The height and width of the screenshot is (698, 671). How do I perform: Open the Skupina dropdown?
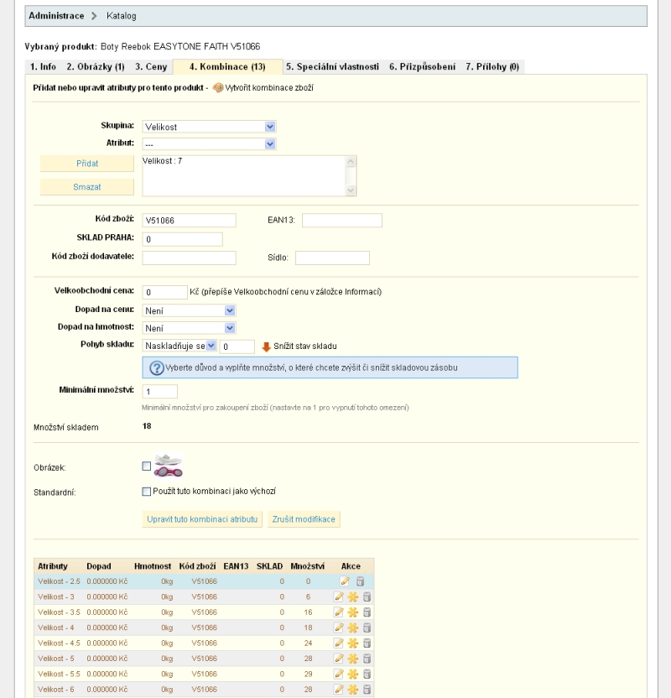point(210,127)
